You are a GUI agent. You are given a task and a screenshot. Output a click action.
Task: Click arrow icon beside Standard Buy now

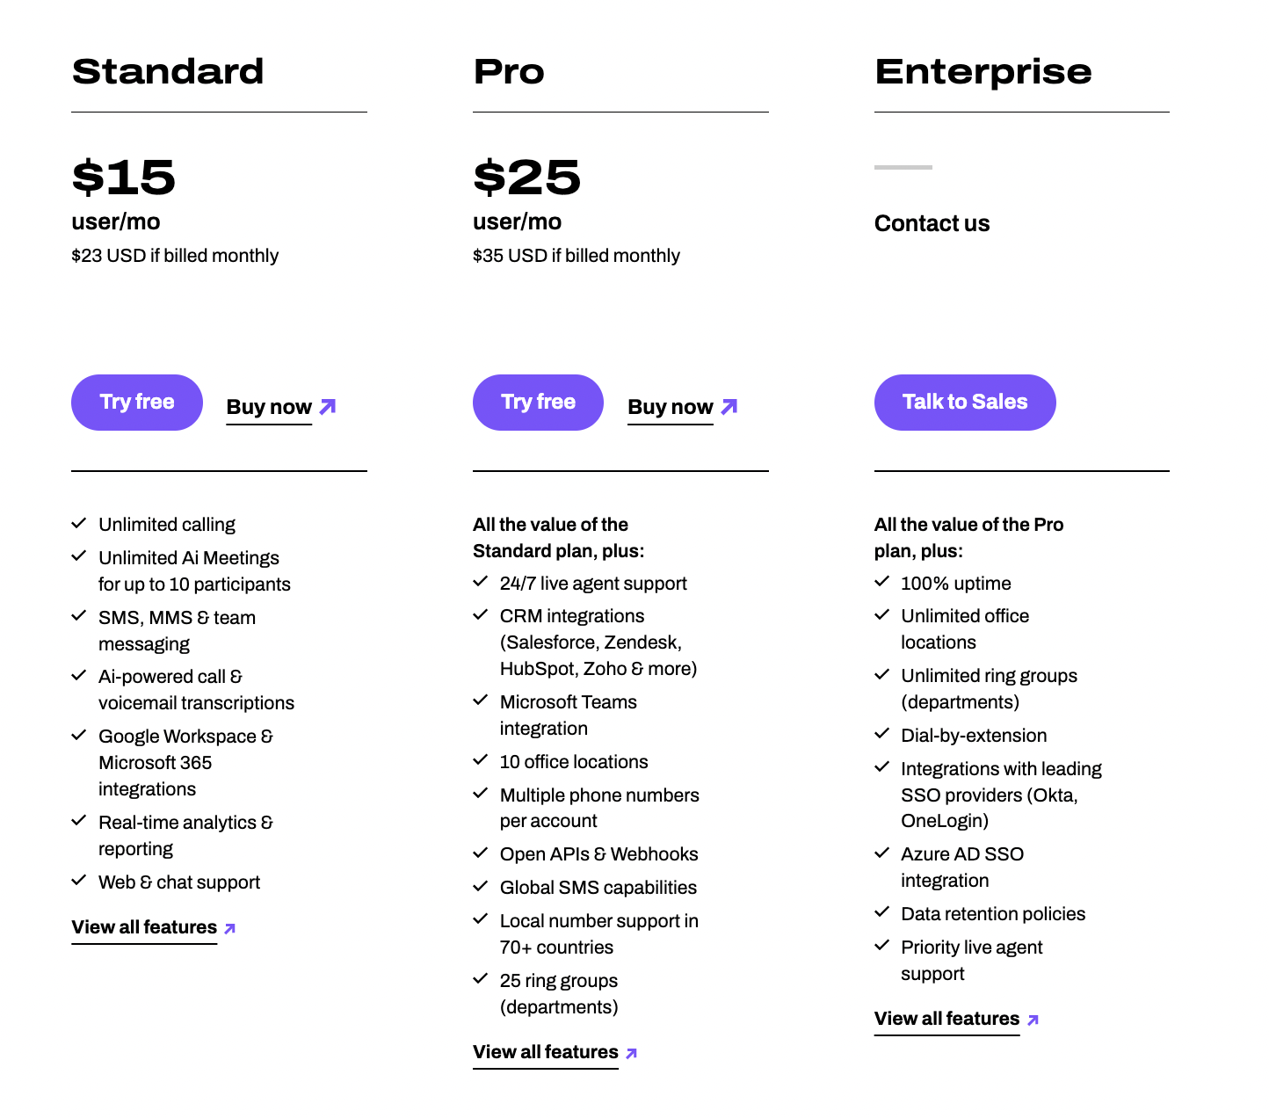[x=328, y=407]
